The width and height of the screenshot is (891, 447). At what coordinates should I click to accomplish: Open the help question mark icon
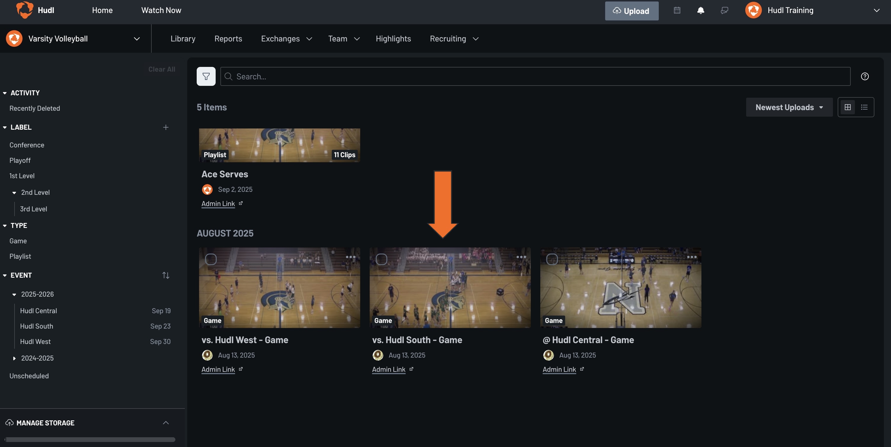coord(865,76)
